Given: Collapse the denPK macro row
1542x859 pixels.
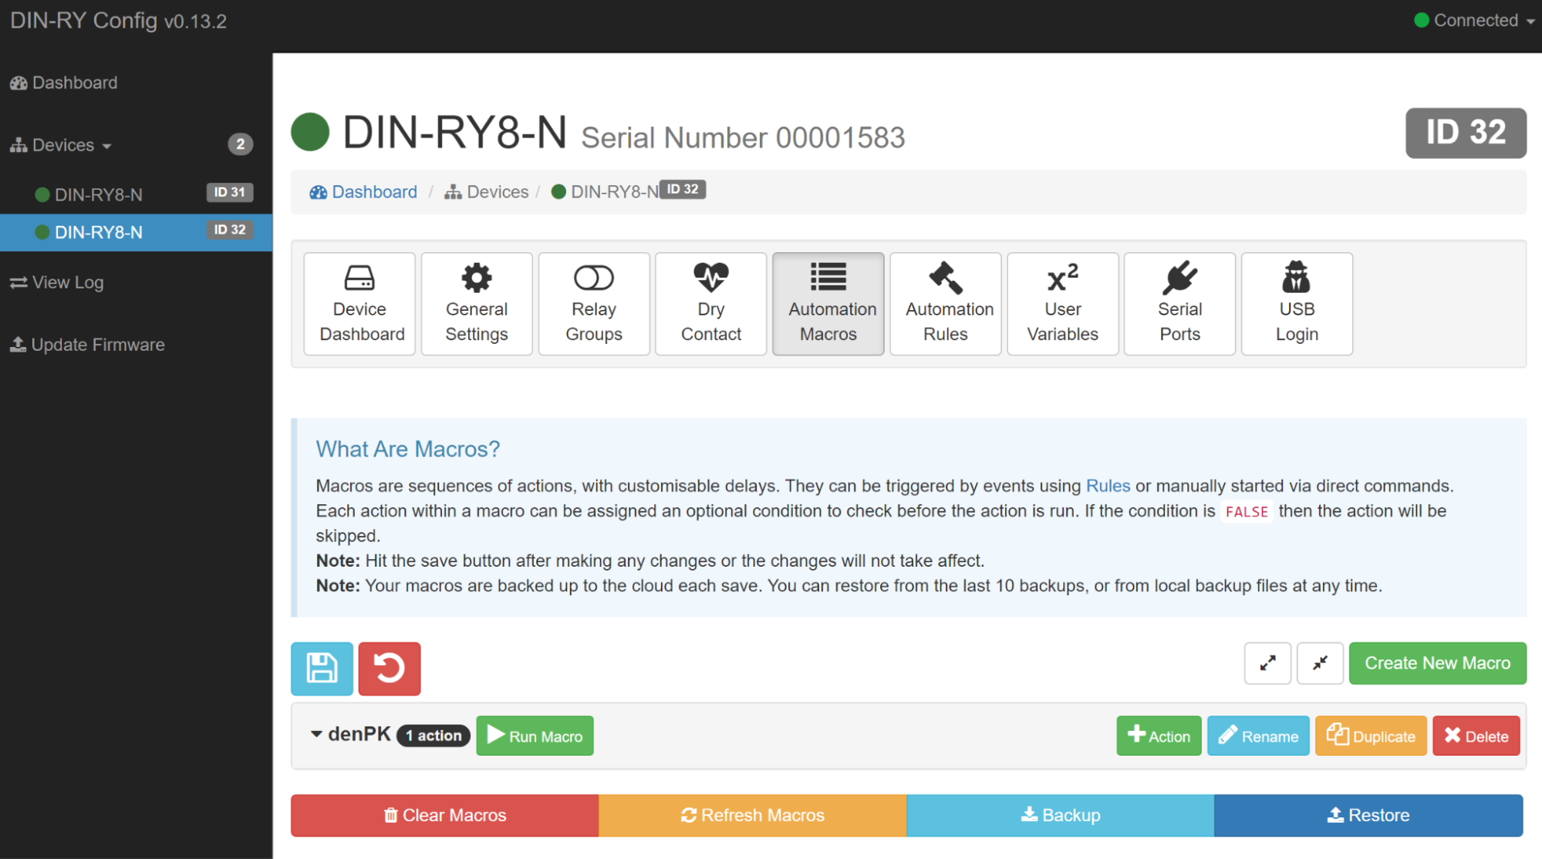Looking at the screenshot, I should (316, 734).
